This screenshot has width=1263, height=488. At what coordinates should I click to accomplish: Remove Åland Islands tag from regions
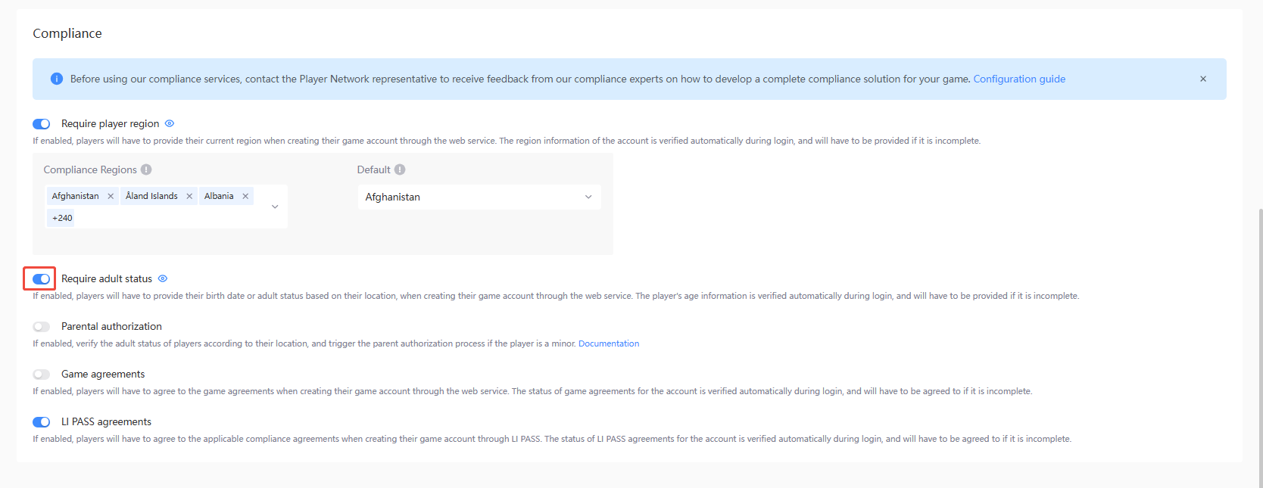point(189,196)
